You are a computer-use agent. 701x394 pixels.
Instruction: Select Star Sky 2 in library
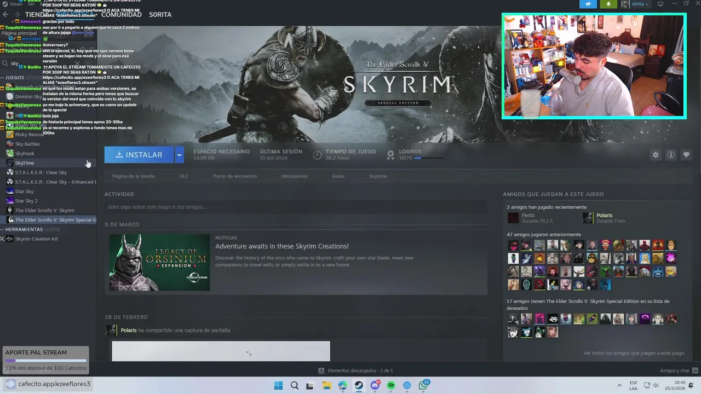coord(26,201)
